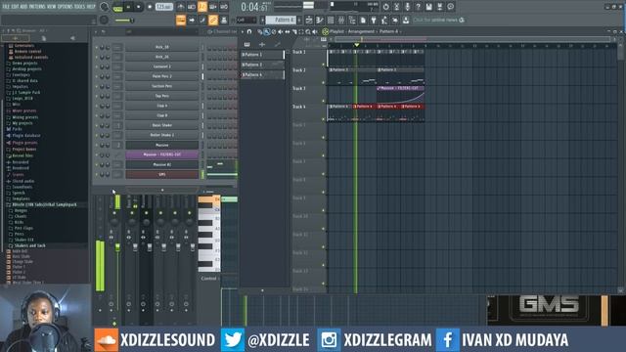The width and height of the screenshot is (626, 352).
Task: Select the playlist mute tool
Action: click(281, 31)
